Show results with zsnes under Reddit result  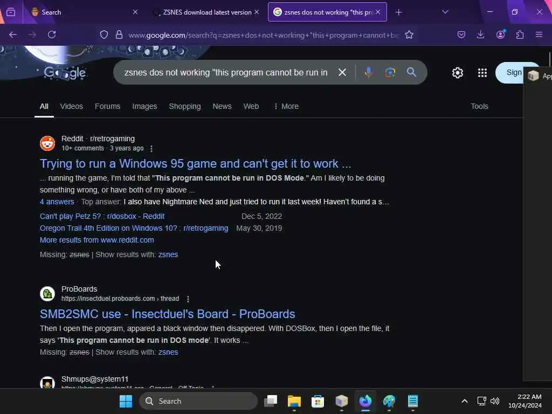click(x=168, y=254)
